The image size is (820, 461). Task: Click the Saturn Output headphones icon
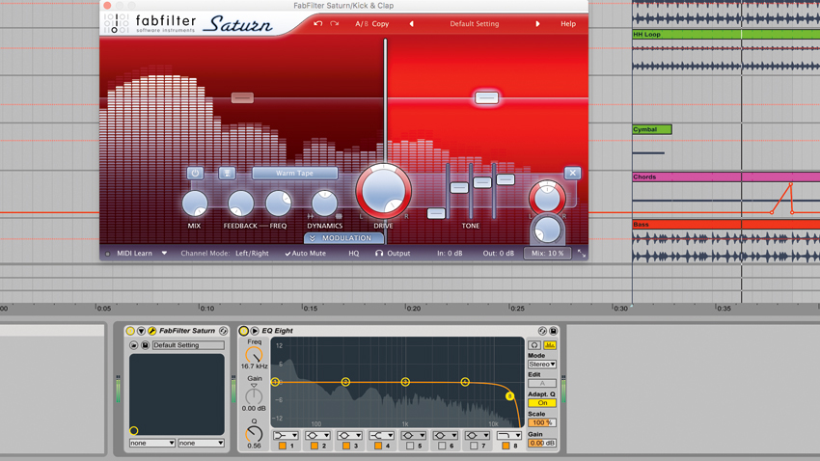[379, 253]
